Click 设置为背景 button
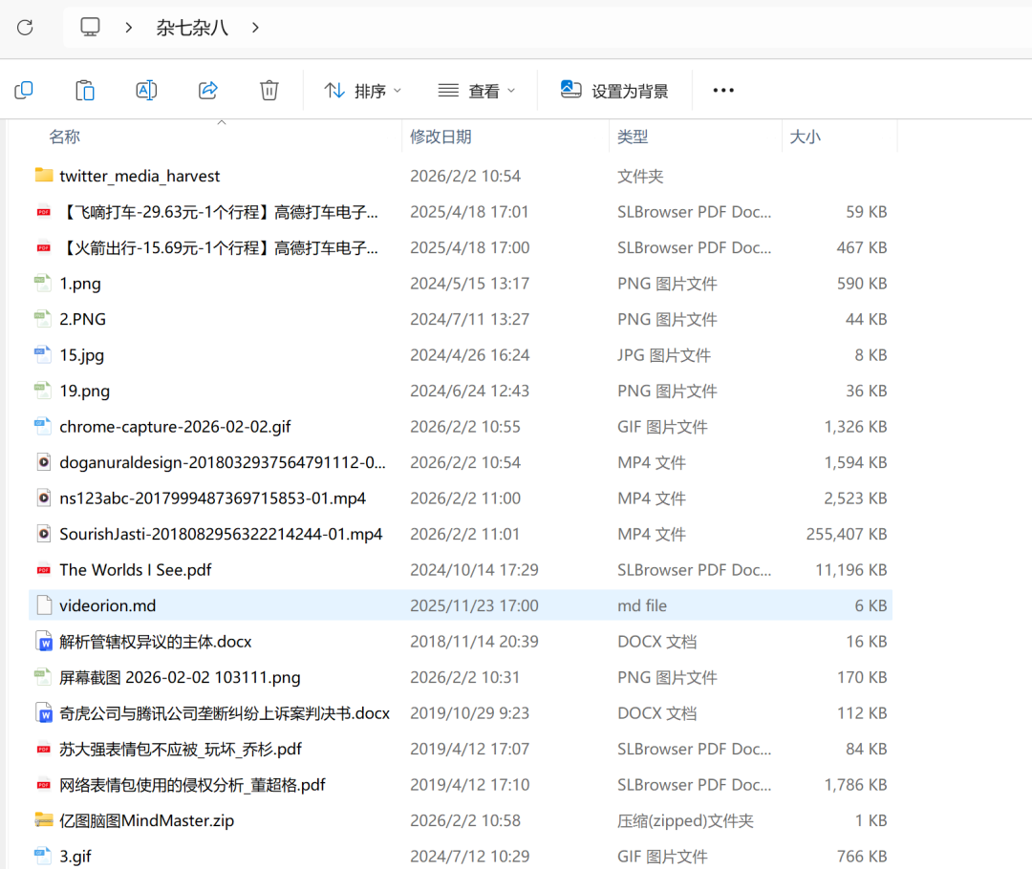The height and width of the screenshot is (869, 1032). (x=614, y=91)
